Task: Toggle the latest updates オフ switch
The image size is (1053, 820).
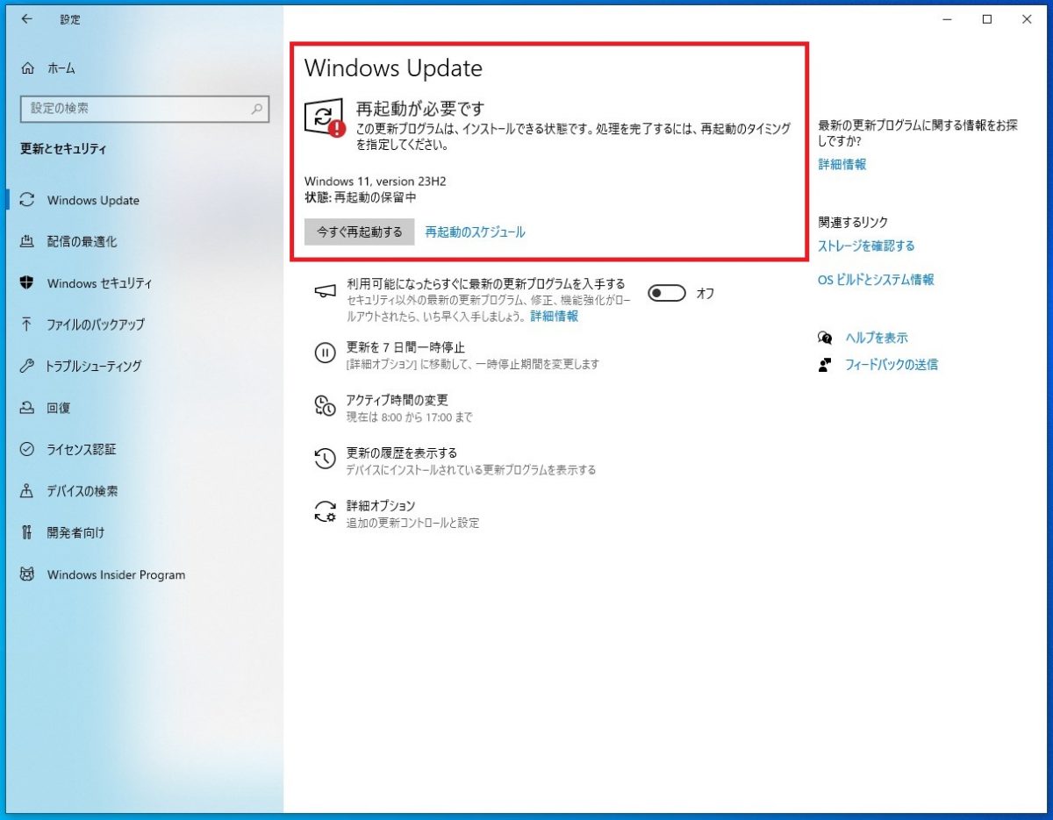Action: (x=666, y=294)
